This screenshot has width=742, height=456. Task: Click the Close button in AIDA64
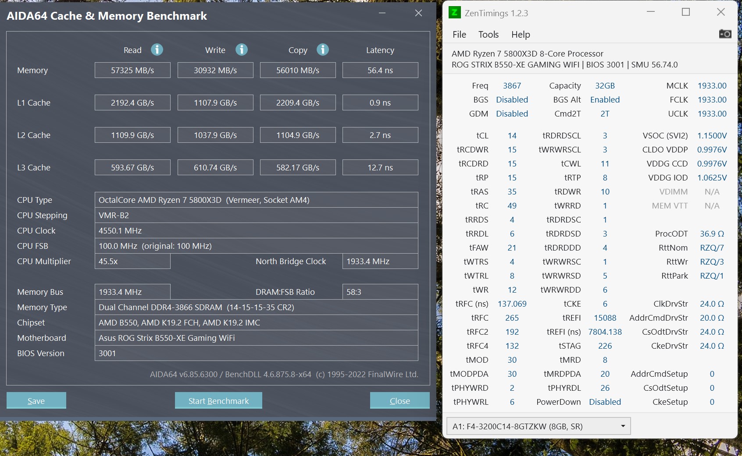(x=400, y=400)
